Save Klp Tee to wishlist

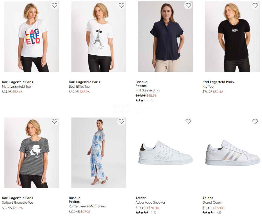click(x=255, y=6)
